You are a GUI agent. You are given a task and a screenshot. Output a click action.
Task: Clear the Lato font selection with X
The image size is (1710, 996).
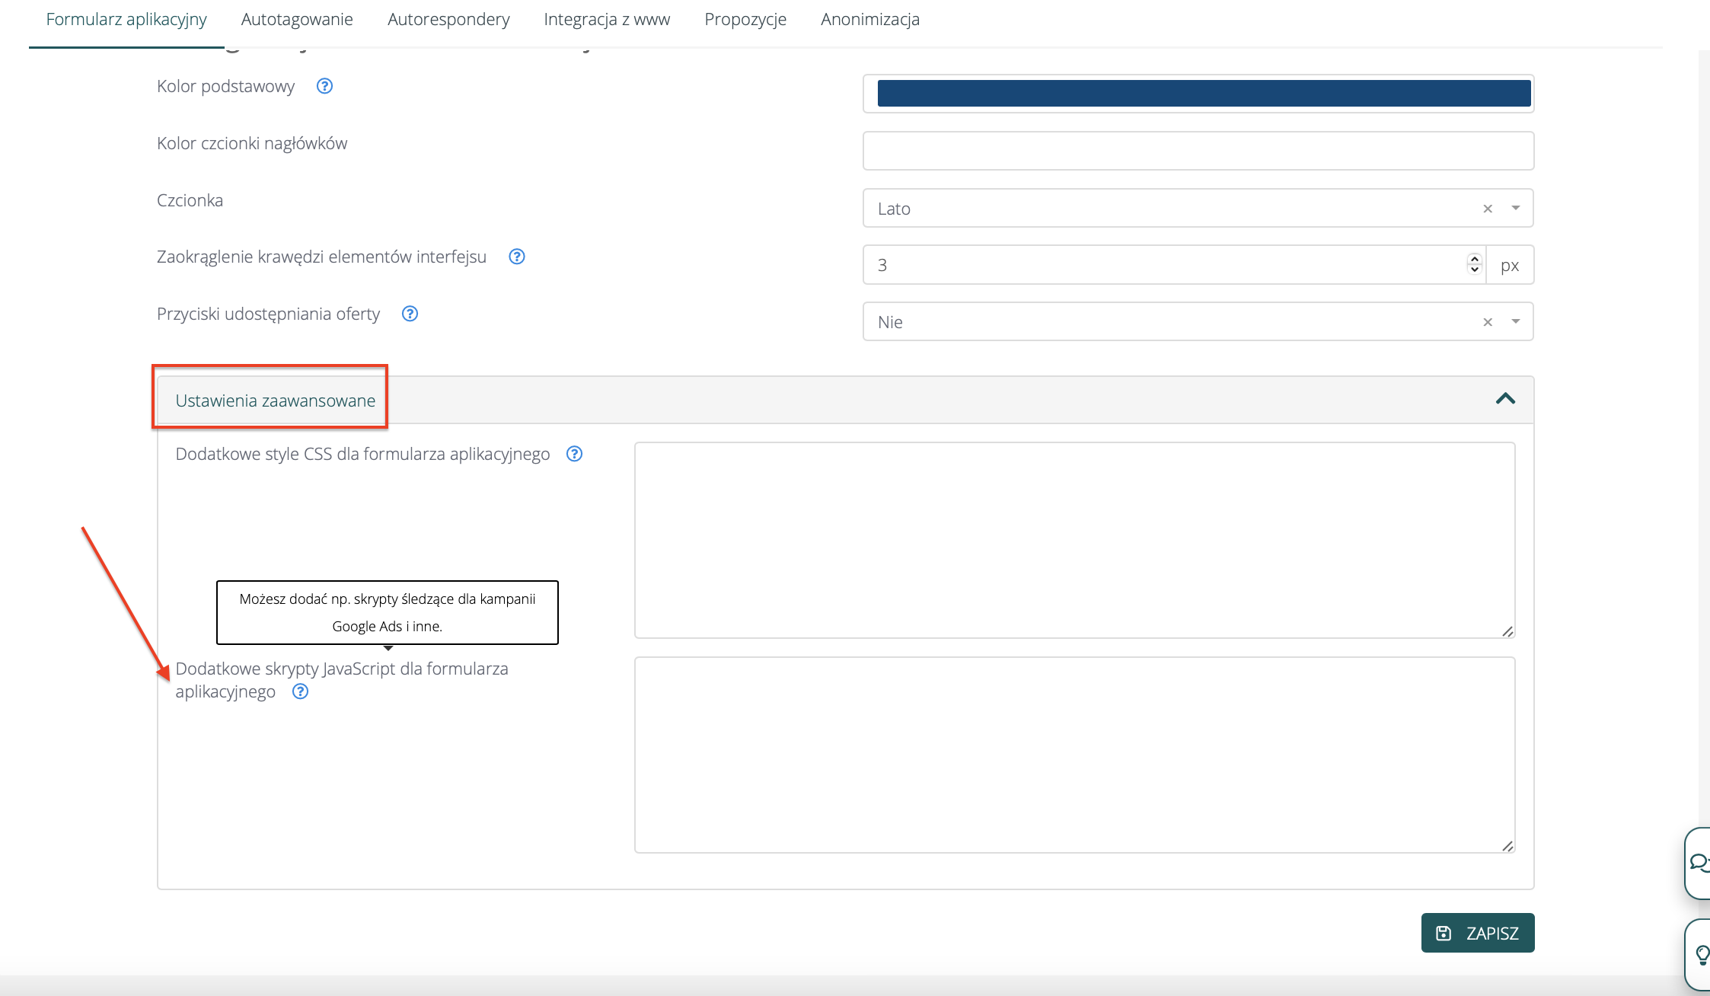[x=1488, y=209]
